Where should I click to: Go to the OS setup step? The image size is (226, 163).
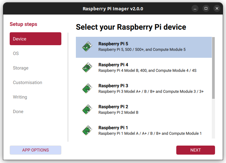(16, 53)
